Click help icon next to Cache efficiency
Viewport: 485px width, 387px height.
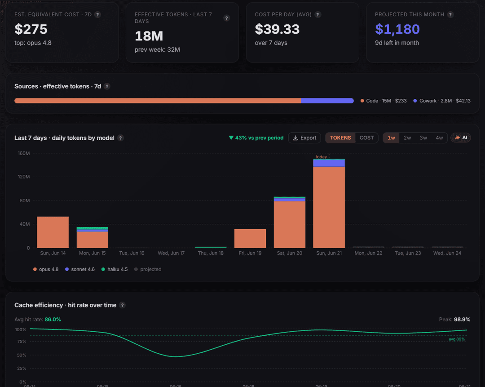click(x=122, y=305)
